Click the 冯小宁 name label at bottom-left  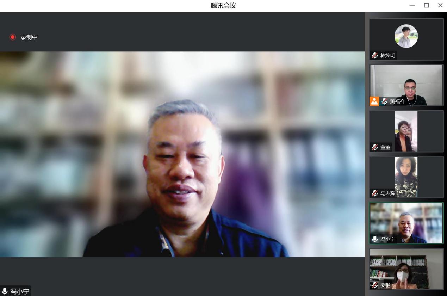pos(20,291)
